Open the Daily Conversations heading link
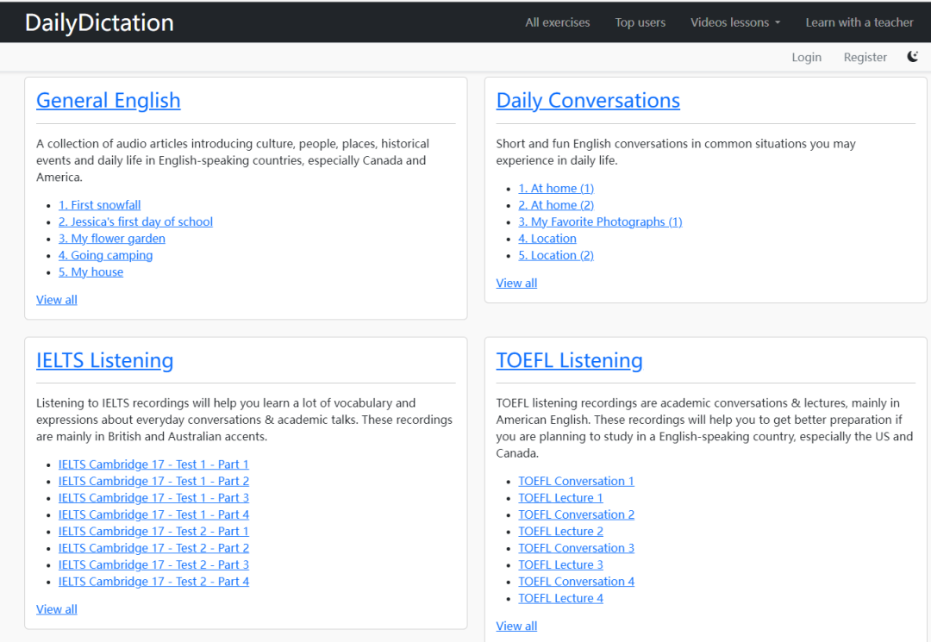The width and height of the screenshot is (931, 642). [588, 100]
